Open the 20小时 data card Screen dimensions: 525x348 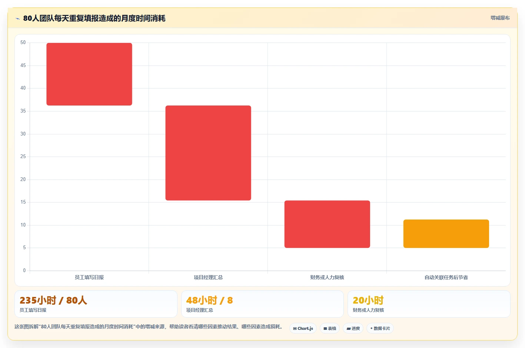429,304
